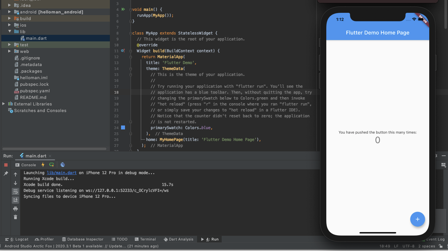Collapse fold marker at void main line
Image resolution: width=448 pixels, height=251 pixels.
tap(131, 10)
